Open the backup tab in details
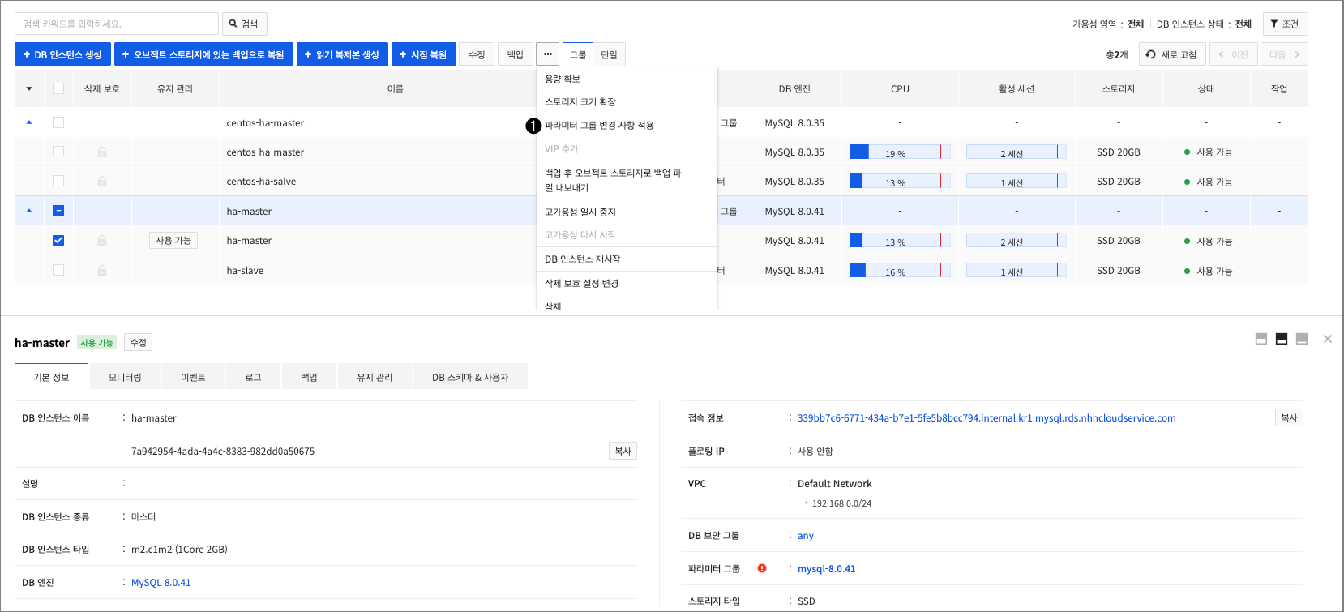 coord(309,377)
